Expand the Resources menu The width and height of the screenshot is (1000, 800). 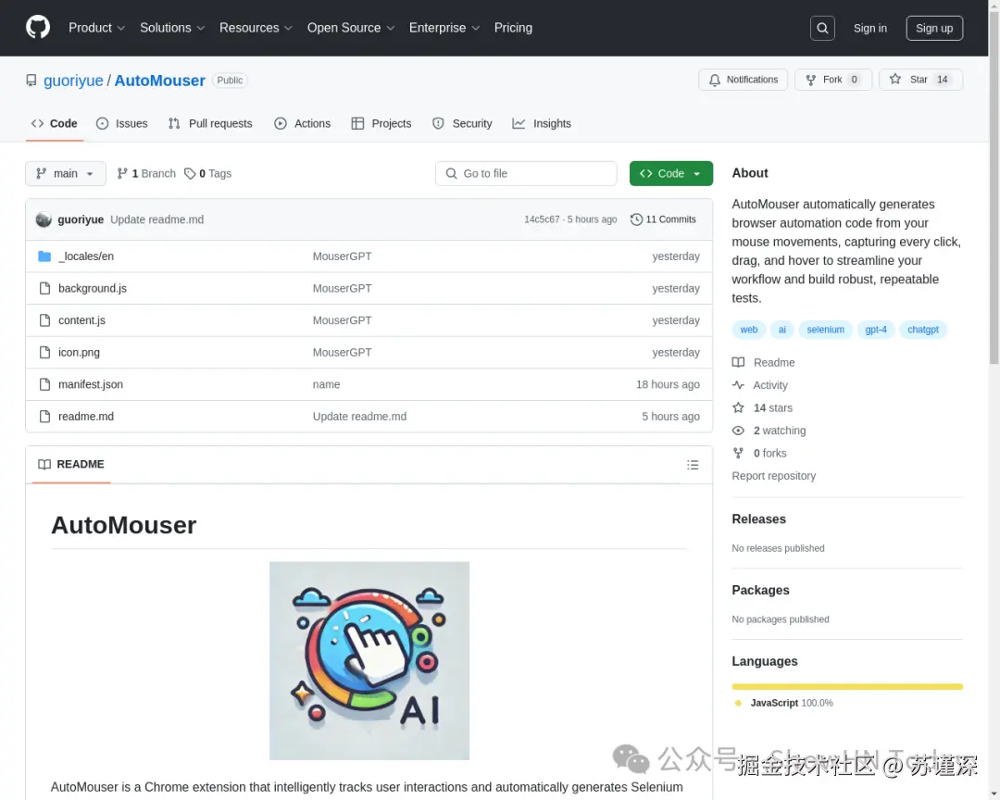pyautogui.click(x=256, y=28)
